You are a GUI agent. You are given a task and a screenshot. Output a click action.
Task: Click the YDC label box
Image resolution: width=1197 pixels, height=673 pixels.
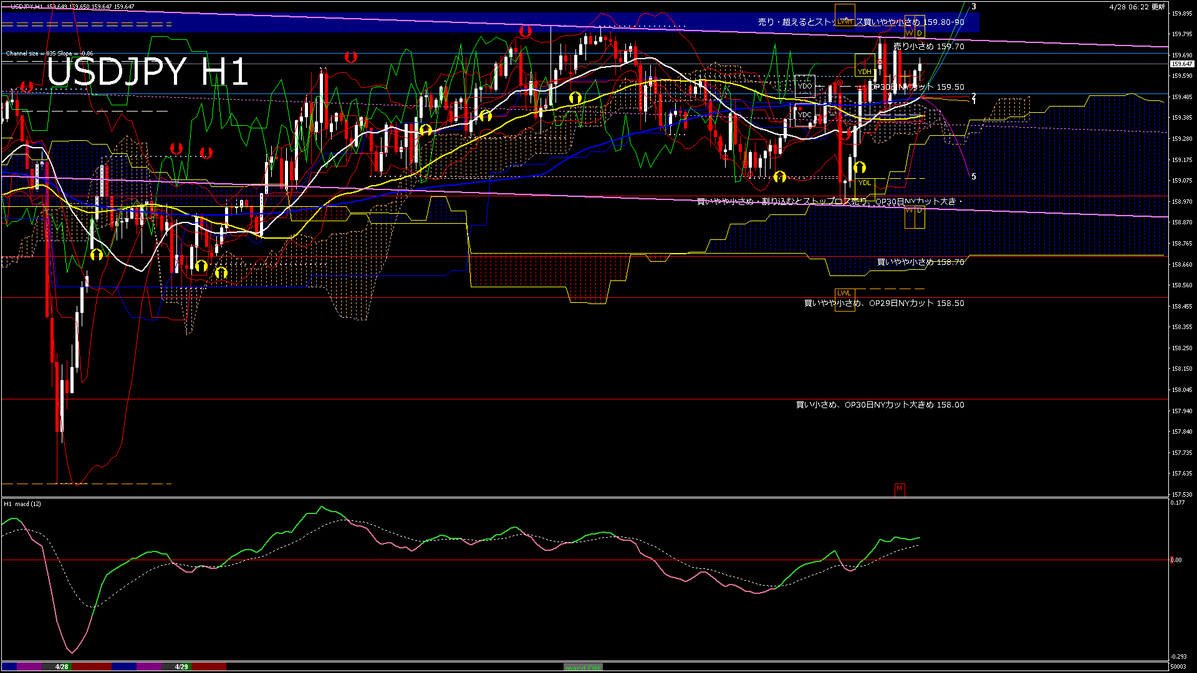pyautogui.click(x=805, y=115)
